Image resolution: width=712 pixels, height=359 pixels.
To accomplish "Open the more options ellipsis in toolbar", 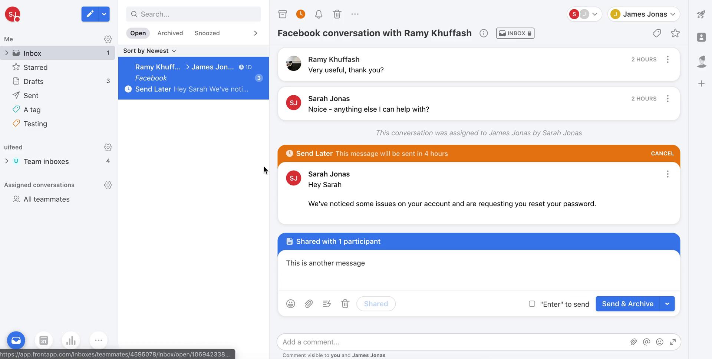I will [x=355, y=14].
